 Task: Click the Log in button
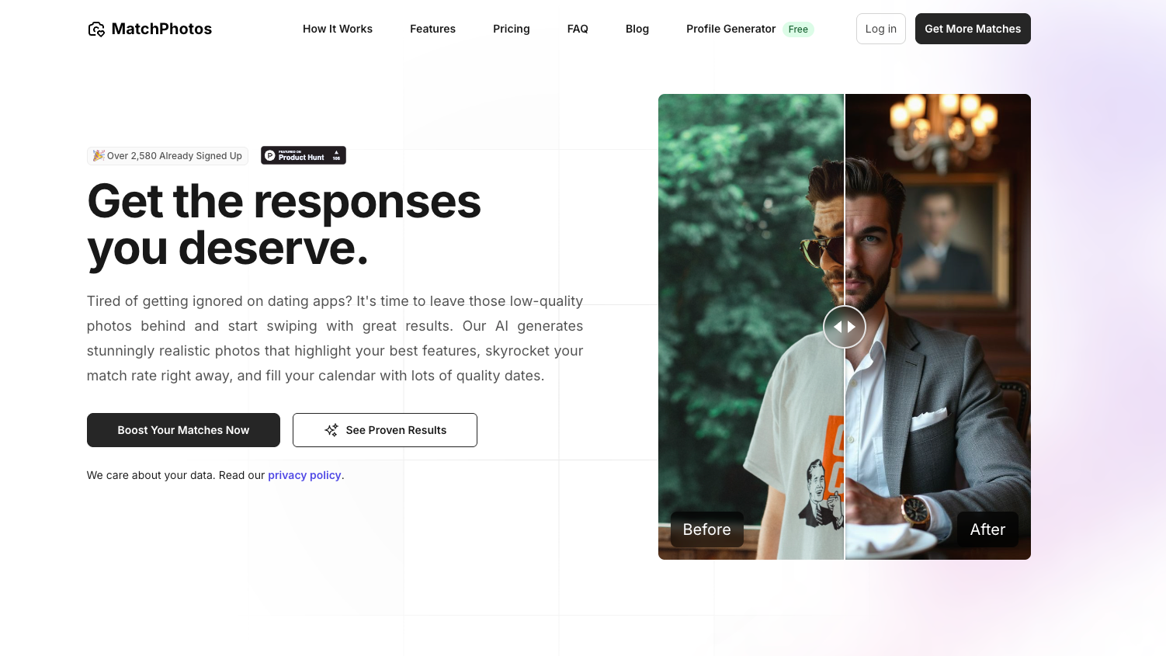[x=881, y=29]
